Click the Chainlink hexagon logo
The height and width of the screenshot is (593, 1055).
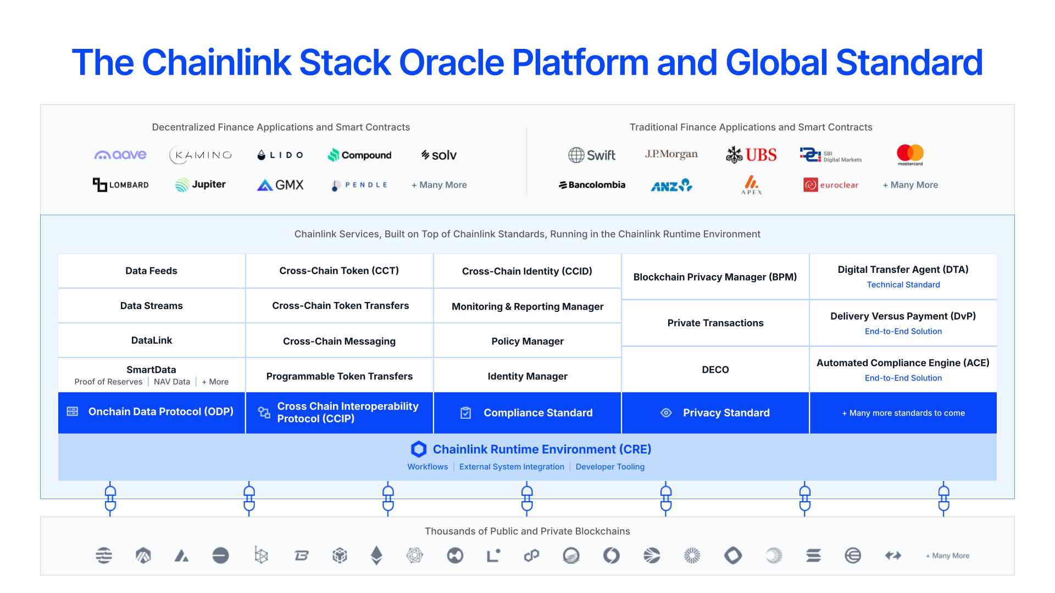pyautogui.click(x=419, y=449)
